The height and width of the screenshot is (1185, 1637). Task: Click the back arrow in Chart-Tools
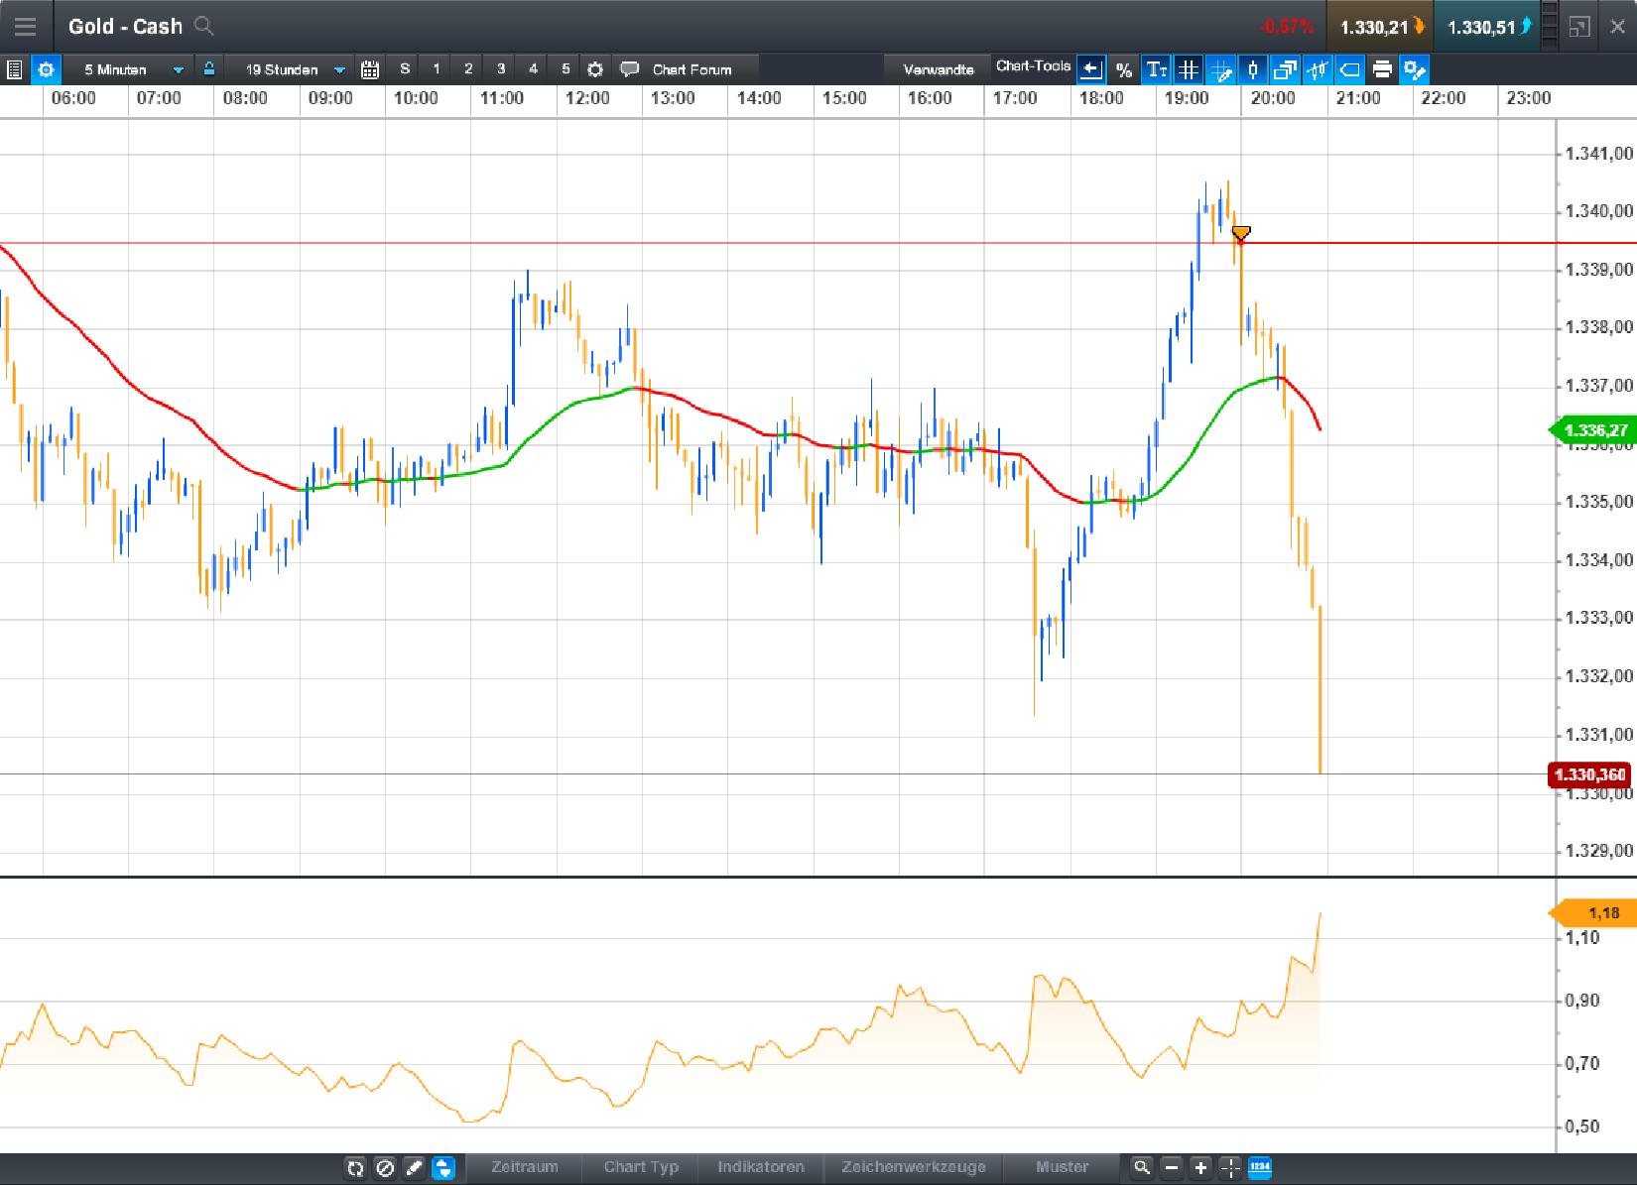pos(1090,69)
